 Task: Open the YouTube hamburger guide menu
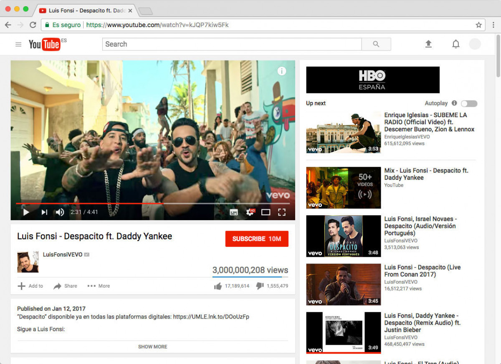pos(18,44)
